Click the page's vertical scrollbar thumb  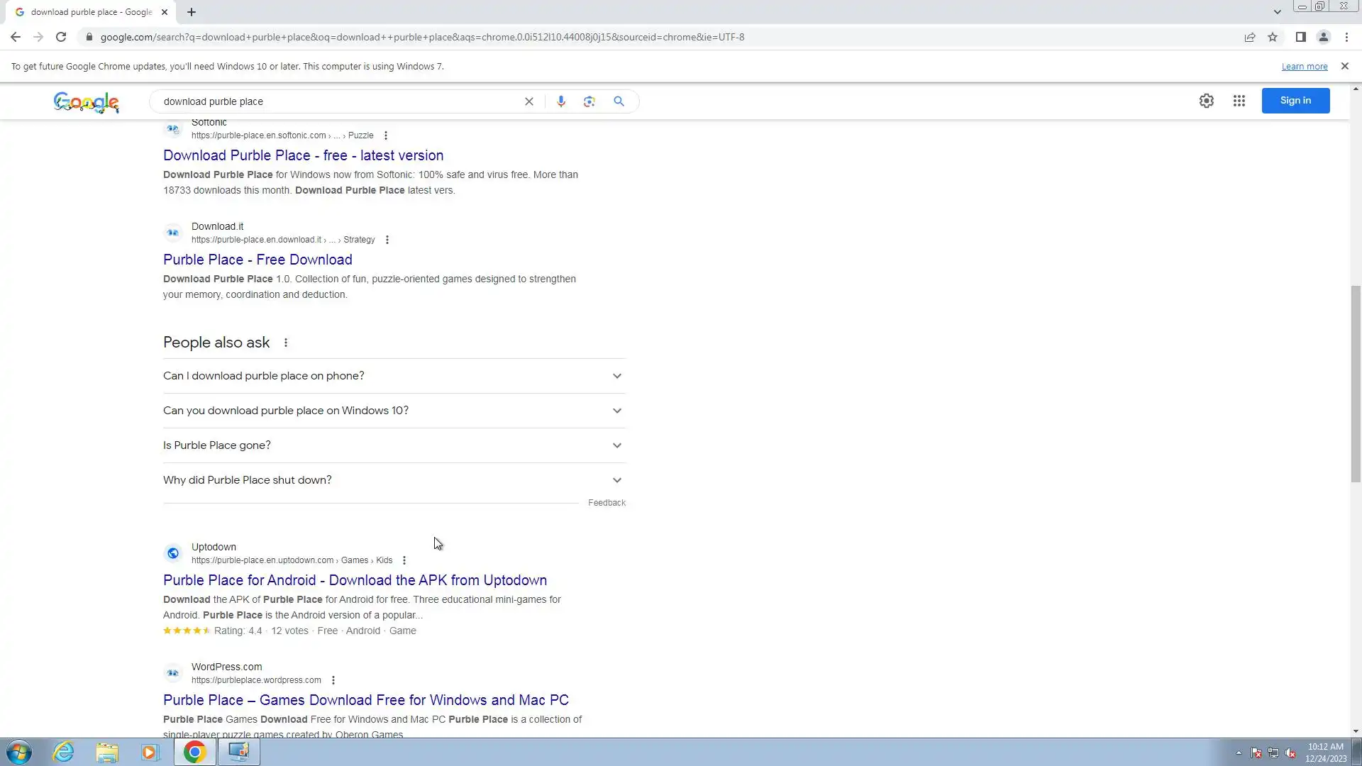(1356, 383)
